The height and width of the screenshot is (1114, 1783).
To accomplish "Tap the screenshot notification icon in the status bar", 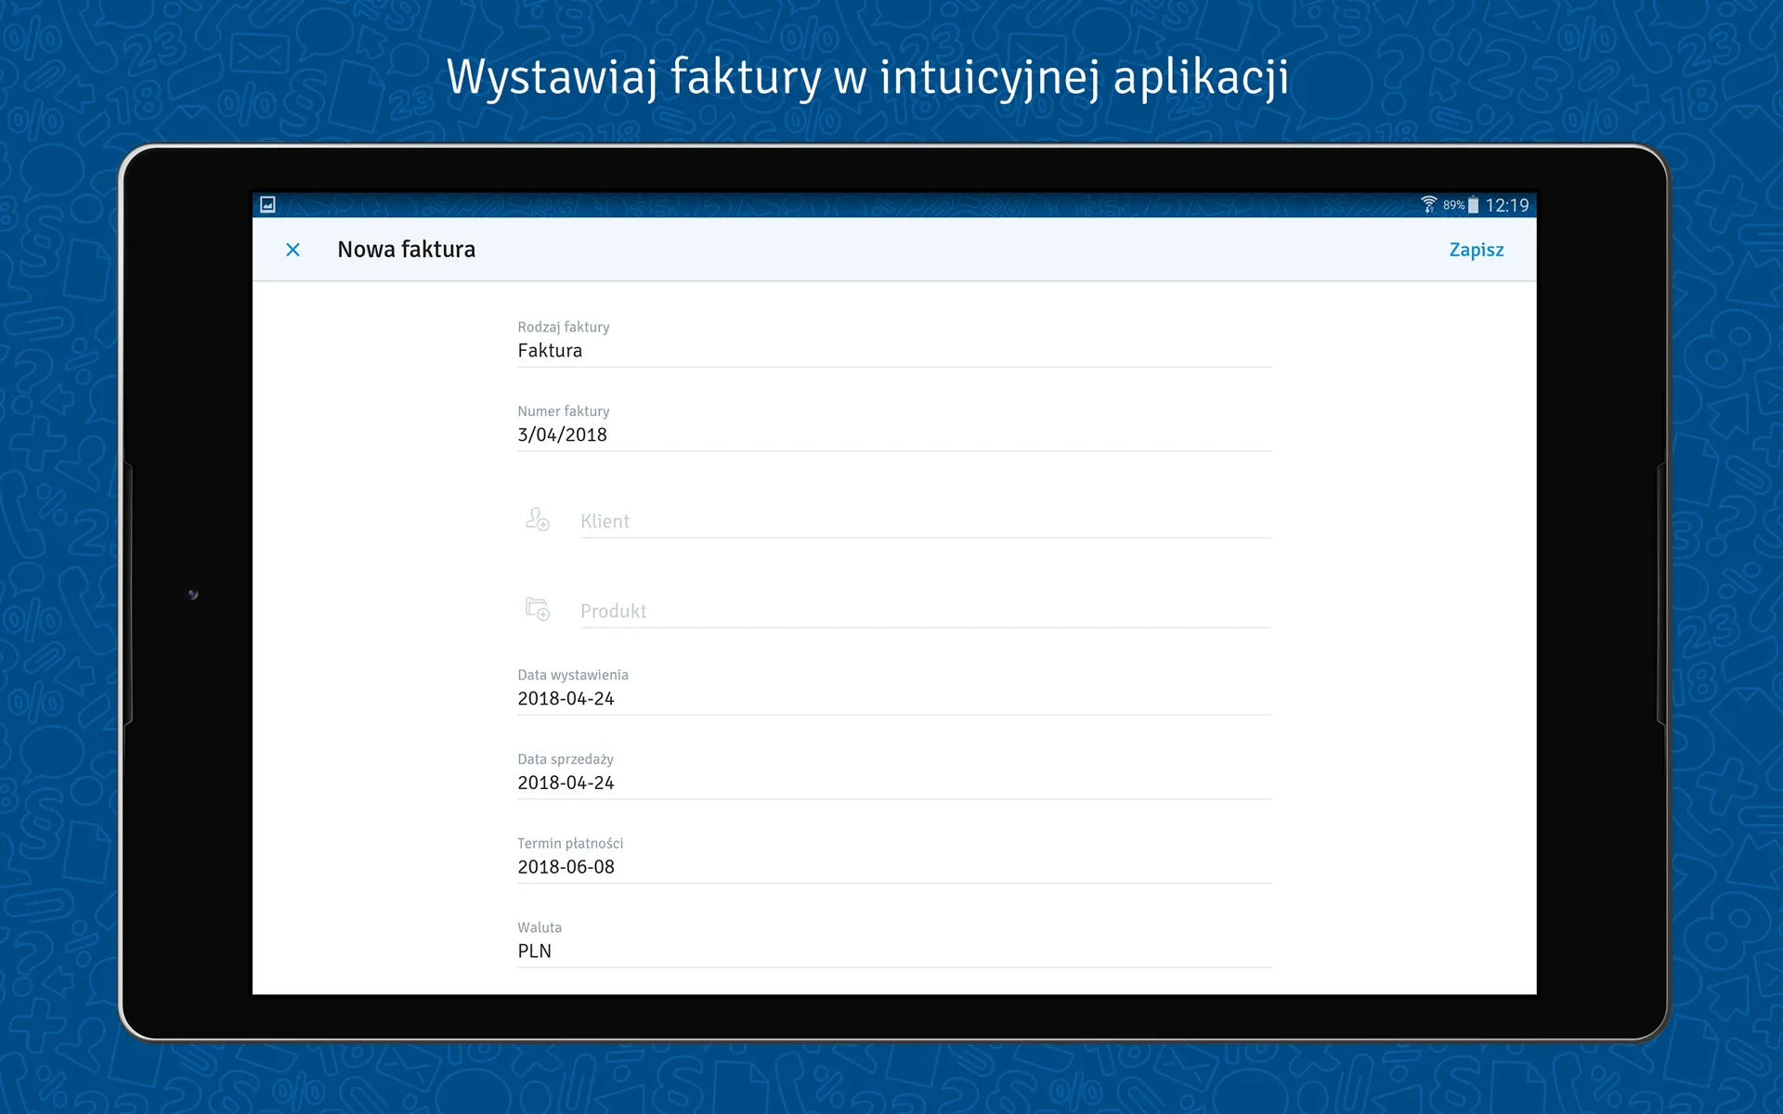I will pyautogui.click(x=267, y=204).
